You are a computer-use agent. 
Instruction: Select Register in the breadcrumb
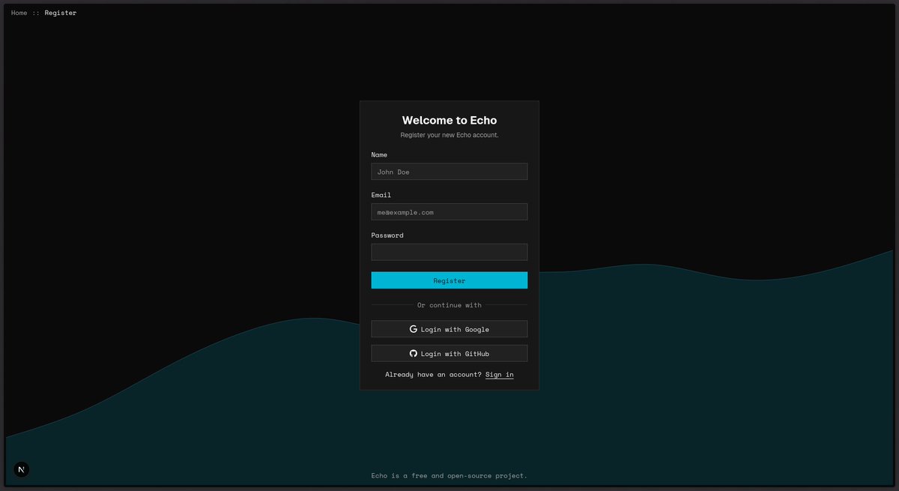tap(60, 13)
